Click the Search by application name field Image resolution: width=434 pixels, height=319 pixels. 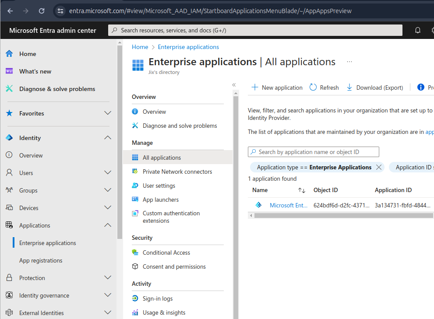[313, 152]
